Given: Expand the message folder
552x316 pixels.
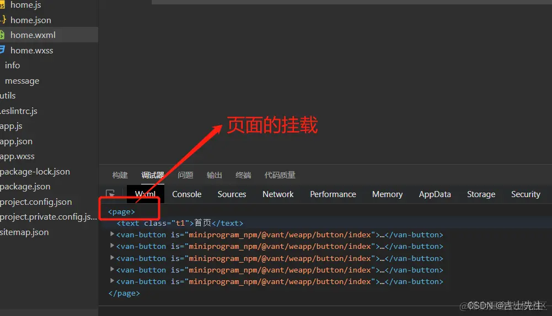Looking at the screenshot, I should 22,81.
